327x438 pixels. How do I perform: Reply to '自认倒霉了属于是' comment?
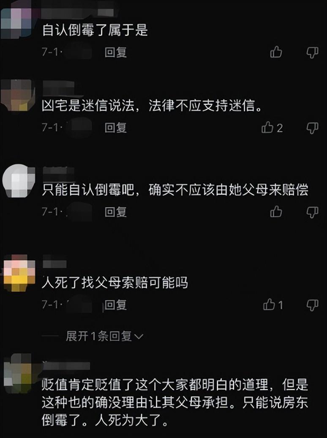116,52
